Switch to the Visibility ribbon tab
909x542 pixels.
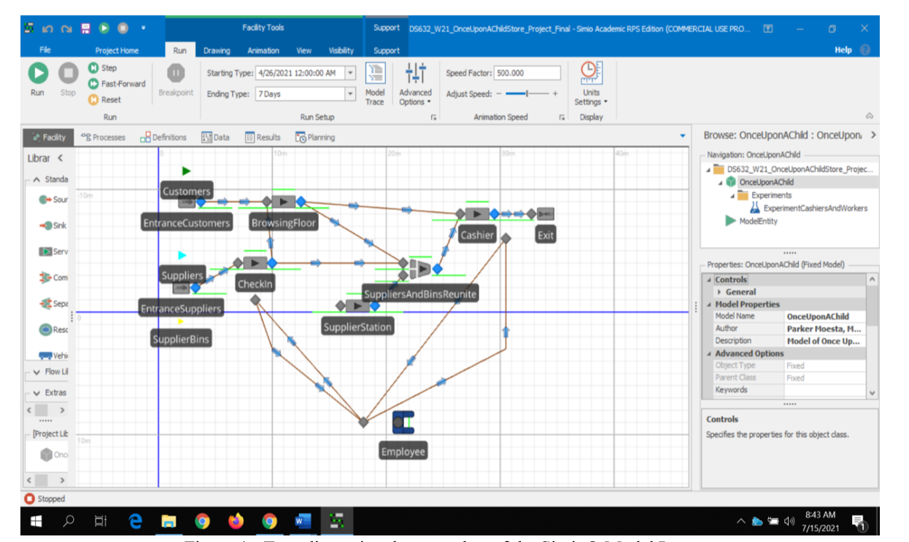click(x=341, y=50)
